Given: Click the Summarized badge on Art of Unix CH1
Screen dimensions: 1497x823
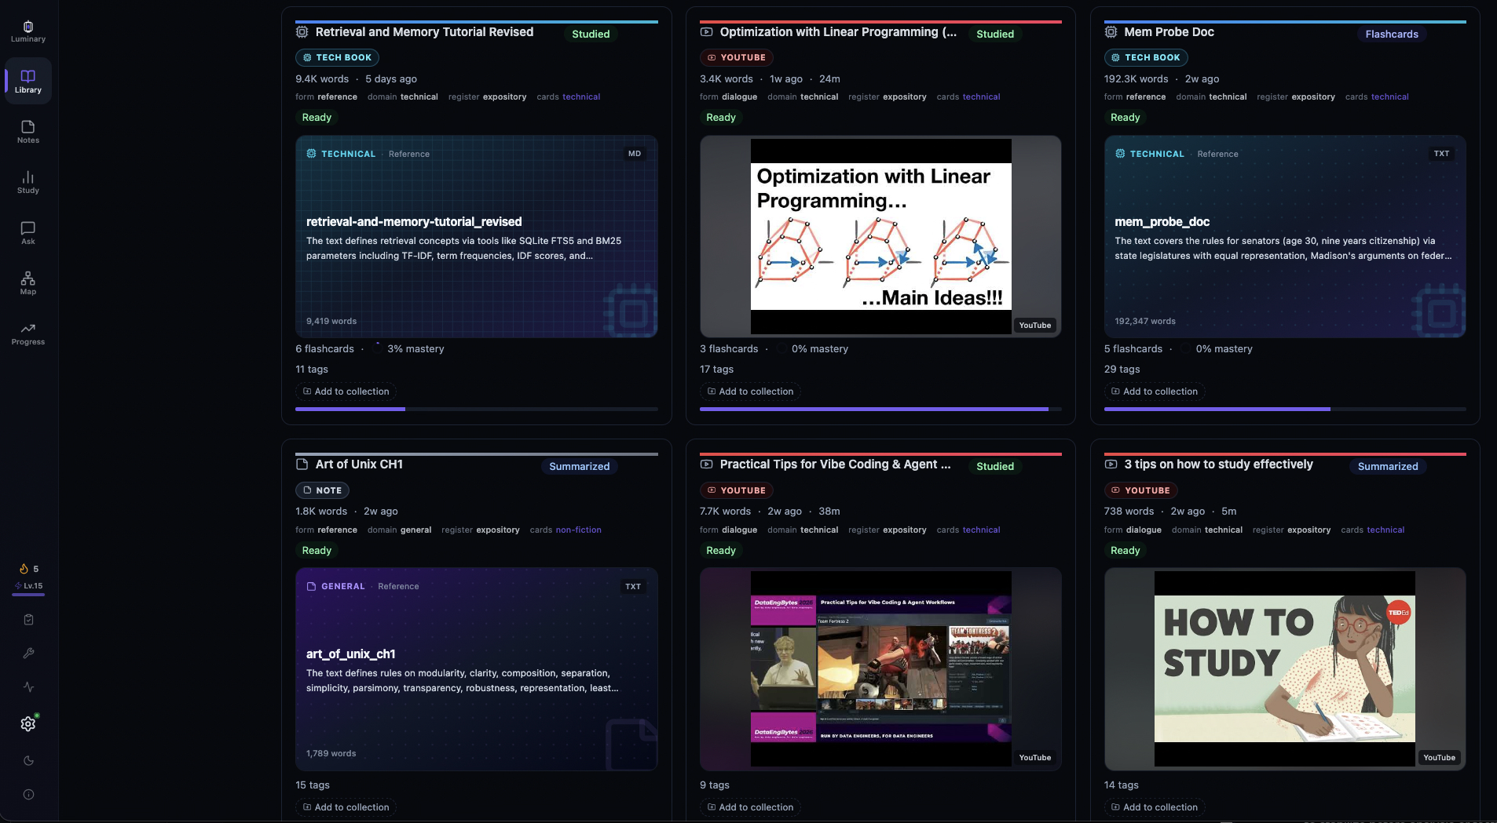Looking at the screenshot, I should 580,466.
